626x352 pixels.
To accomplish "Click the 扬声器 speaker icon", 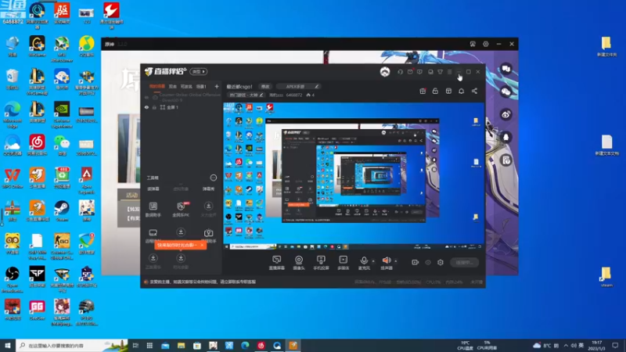I will [x=387, y=263].
